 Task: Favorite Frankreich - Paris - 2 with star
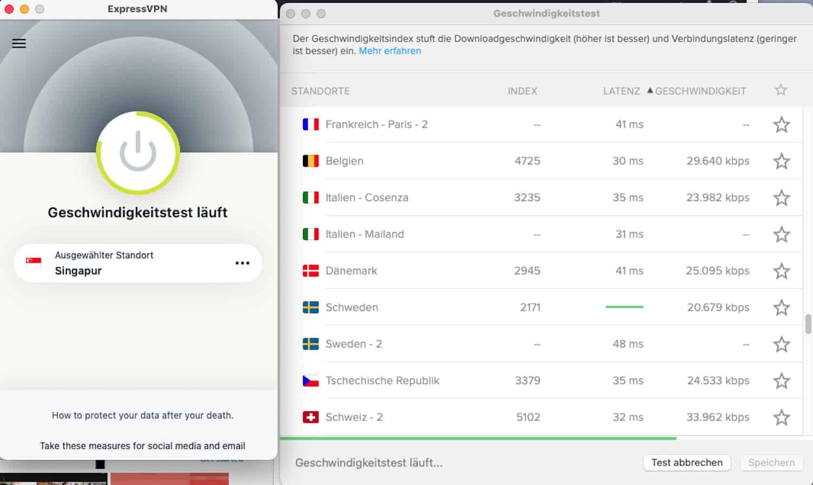[781, 125]
